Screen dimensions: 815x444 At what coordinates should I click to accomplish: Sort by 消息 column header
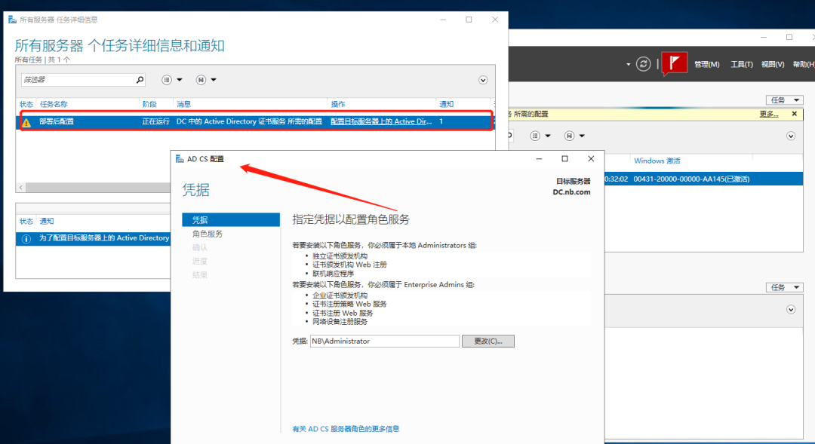point(183,104)
